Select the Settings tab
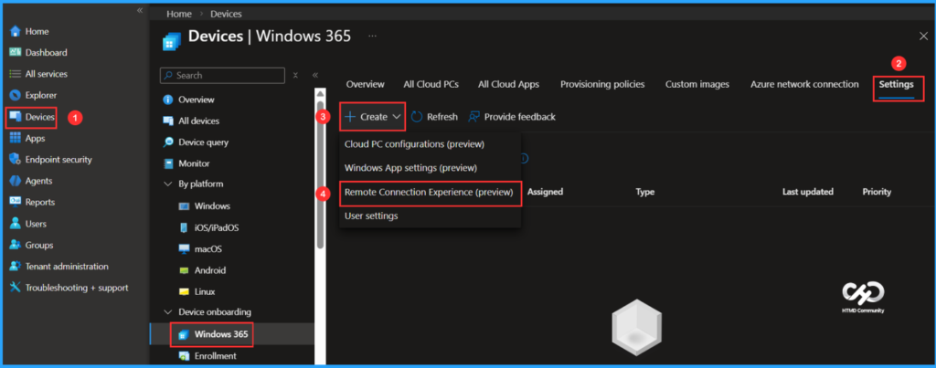The width and height of the screenshot is (936, 368). [x=896, y=85]
